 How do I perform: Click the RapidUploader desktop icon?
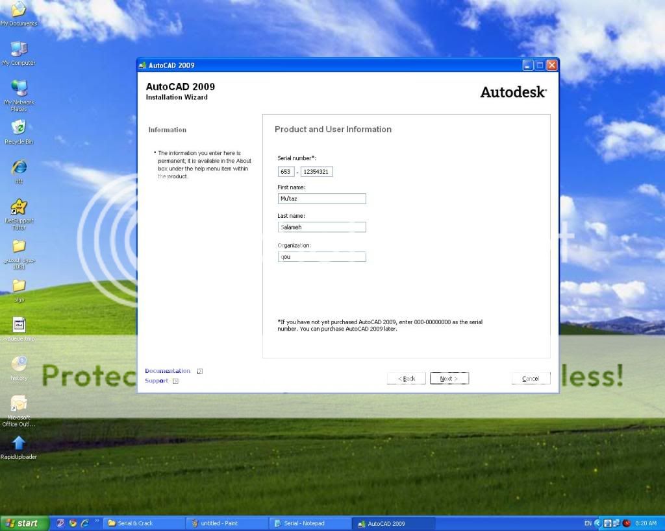click(x=19, y=443)
